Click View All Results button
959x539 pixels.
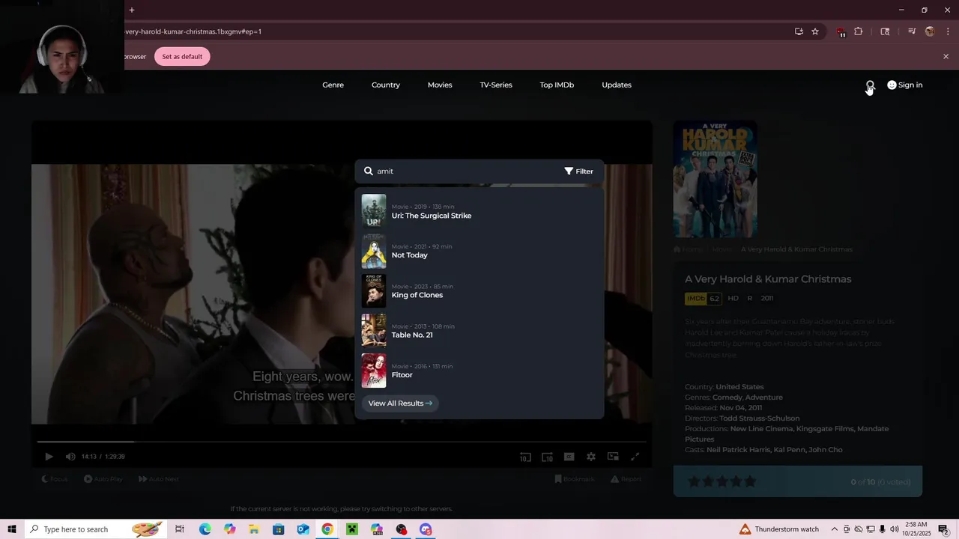(x=400, y=403)
